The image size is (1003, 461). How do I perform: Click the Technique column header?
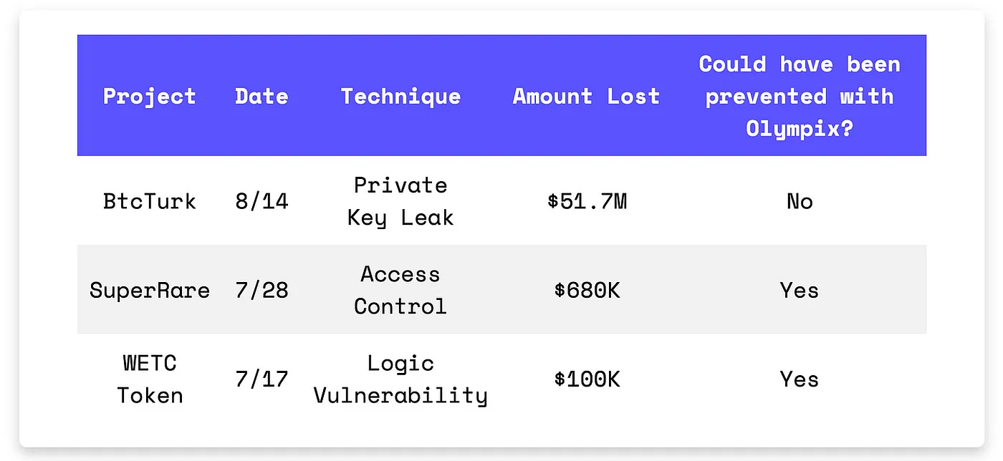[400, 97]
